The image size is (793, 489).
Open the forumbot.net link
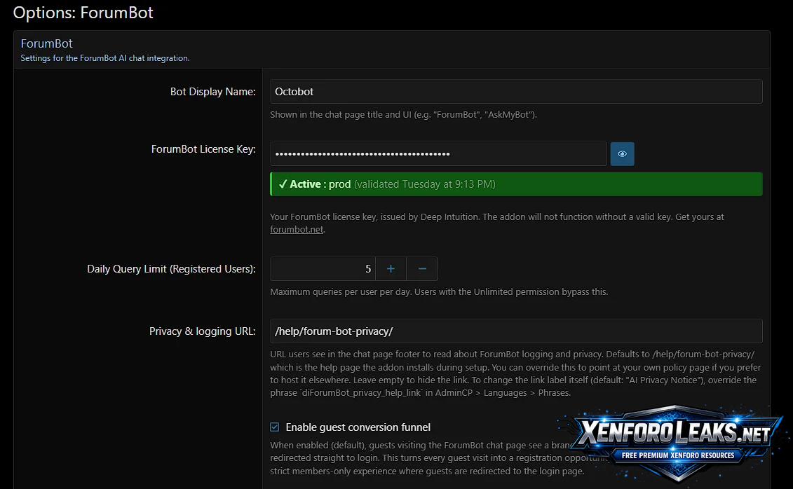(x=297, y=229)
